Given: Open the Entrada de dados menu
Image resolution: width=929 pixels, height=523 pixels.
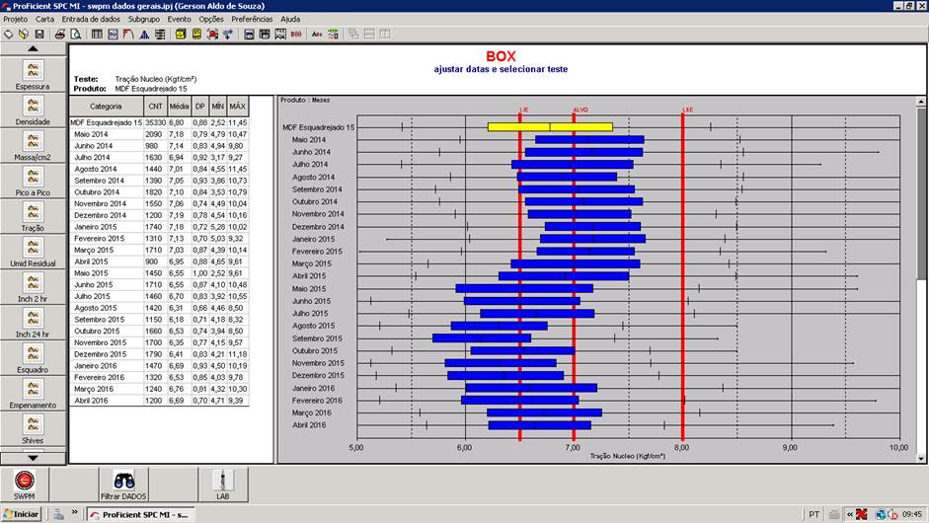Looking at the screenshot, I should 91,19.
